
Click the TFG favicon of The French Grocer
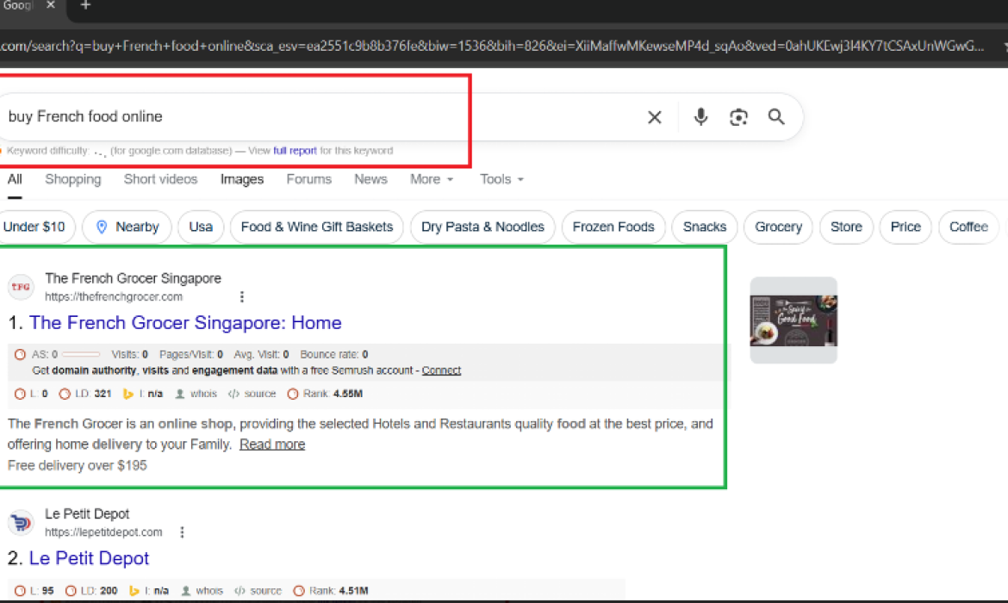20,287
